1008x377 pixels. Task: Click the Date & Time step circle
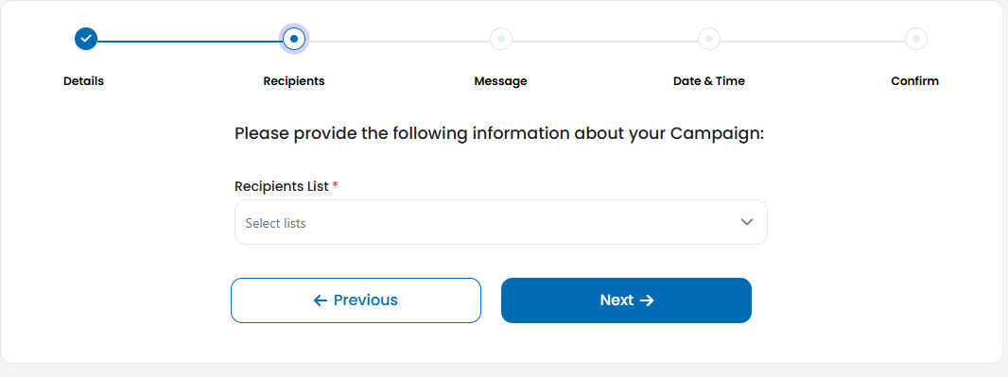(x=709, y=39)
